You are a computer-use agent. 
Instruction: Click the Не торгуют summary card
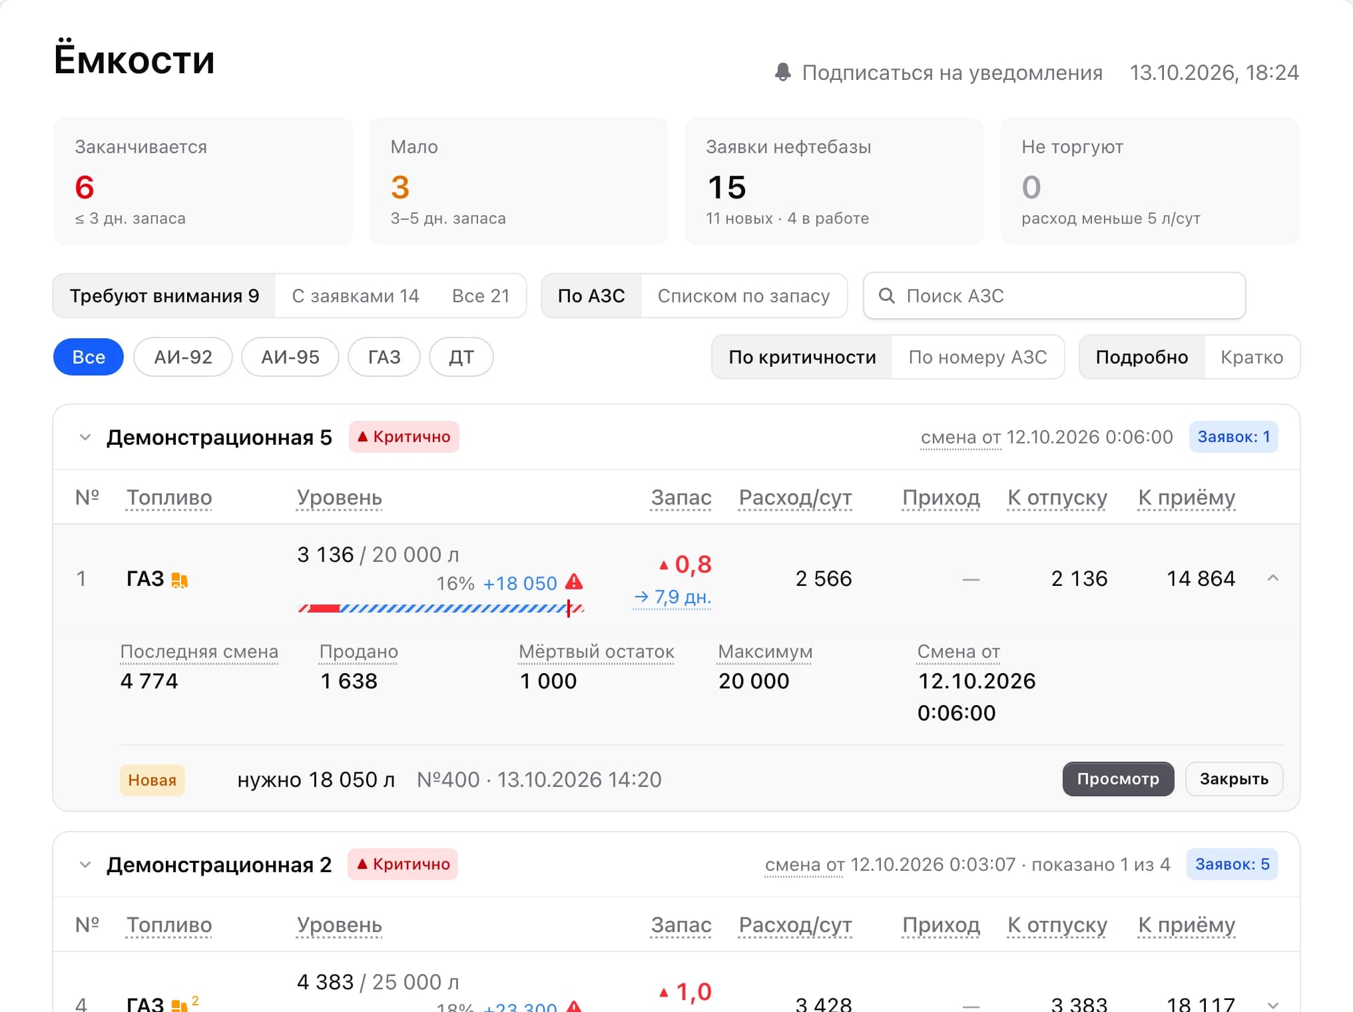1150,181
